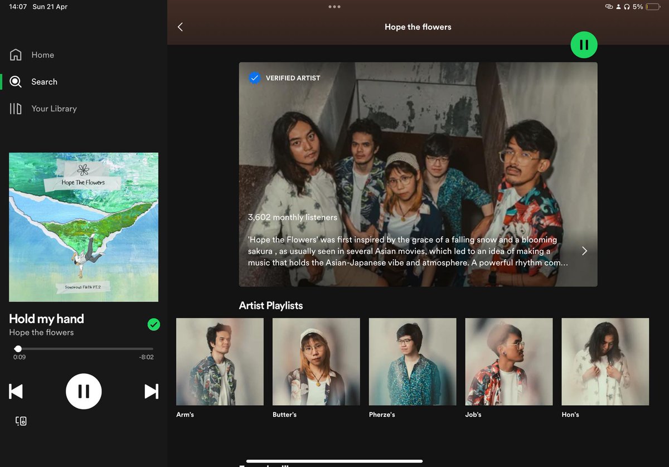Screen dimensions: 669x467
Task: Click the Artist Playlists section heading
Action: 271,305
